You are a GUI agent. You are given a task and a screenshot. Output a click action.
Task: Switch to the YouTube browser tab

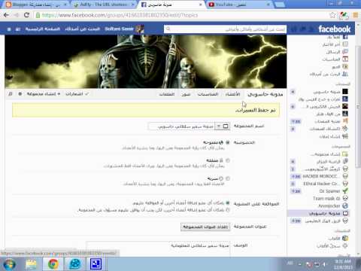(239, 5)
